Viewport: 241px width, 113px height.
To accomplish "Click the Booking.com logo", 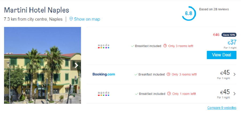I will point(104,74).
